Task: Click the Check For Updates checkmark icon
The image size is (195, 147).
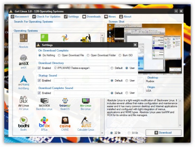Action: [34, 16]
